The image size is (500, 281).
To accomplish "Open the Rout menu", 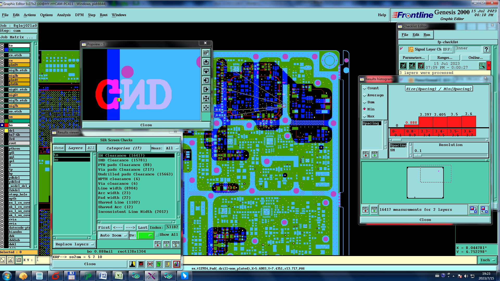I will (104, 15).
